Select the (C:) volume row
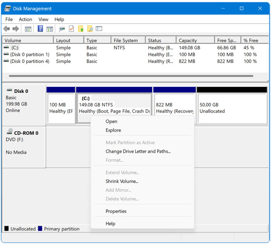 [x=135, y=48]
